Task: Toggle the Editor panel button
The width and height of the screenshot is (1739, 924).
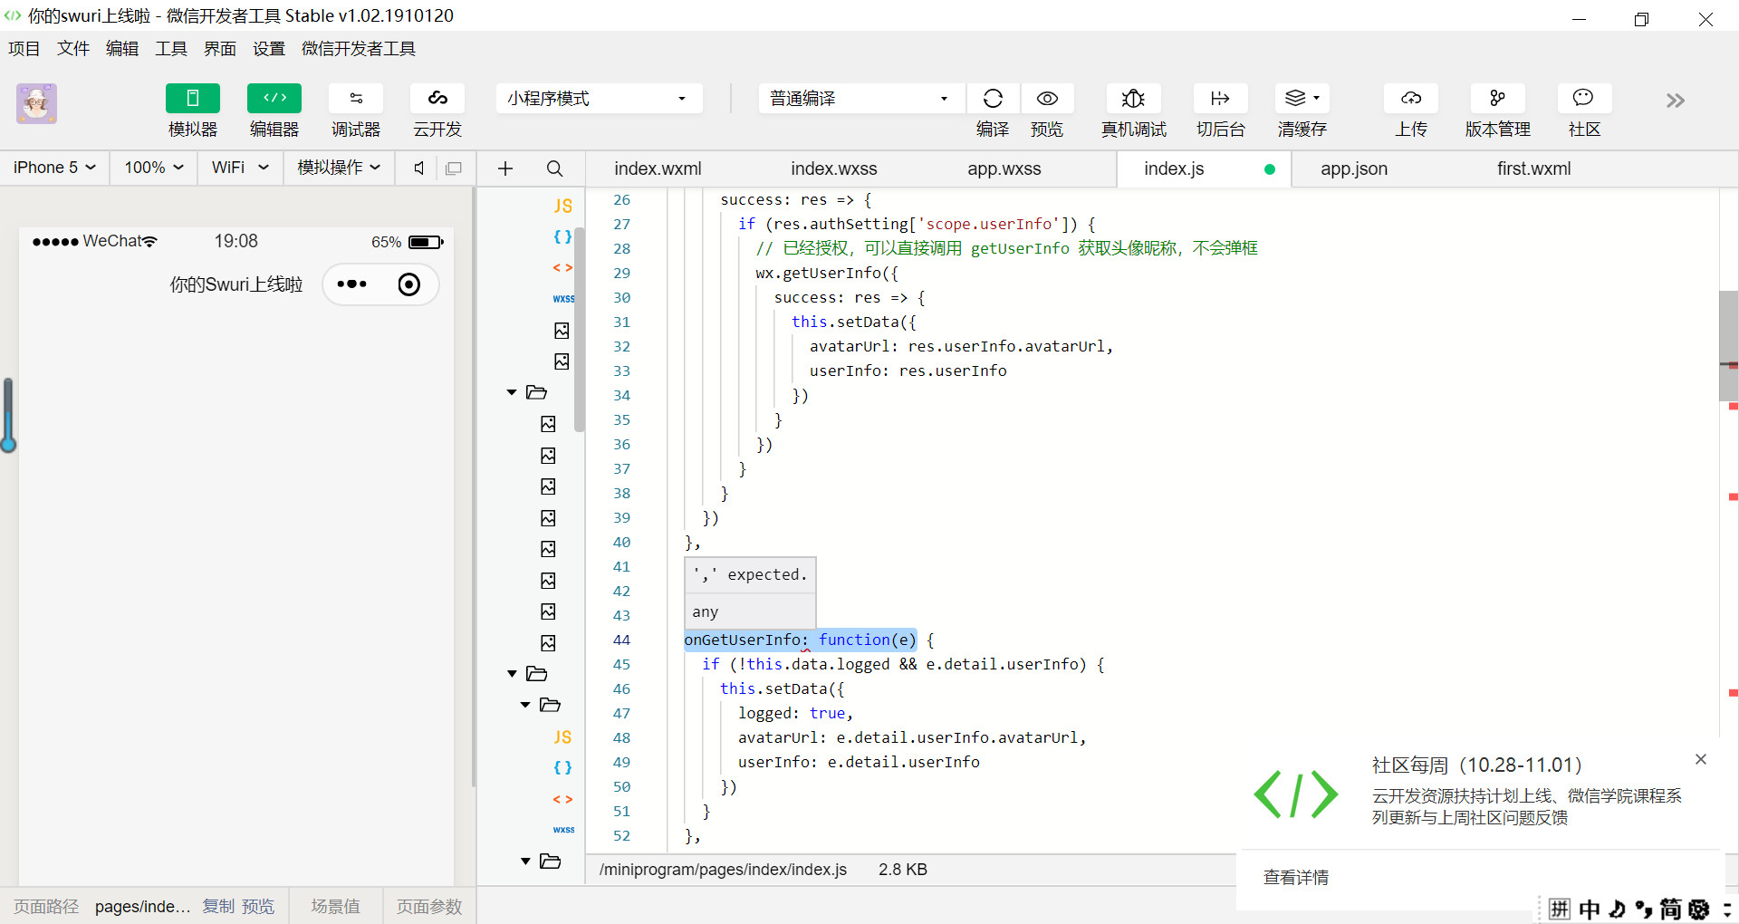Action: coord(274,99)
